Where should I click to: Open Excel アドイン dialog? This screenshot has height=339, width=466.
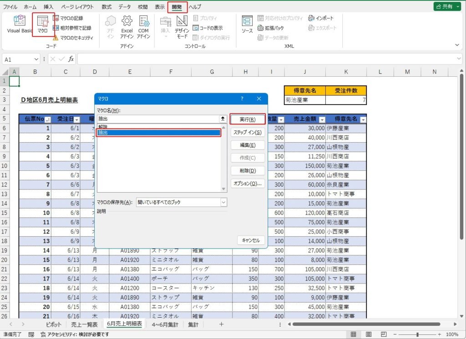[x=127, y=26]
